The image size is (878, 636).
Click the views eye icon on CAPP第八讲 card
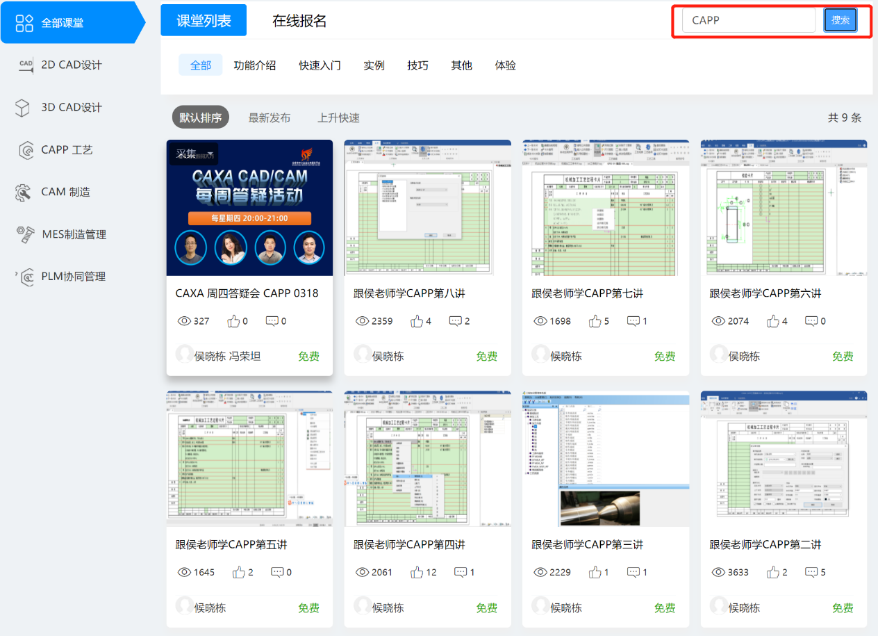tap(362, 321)
